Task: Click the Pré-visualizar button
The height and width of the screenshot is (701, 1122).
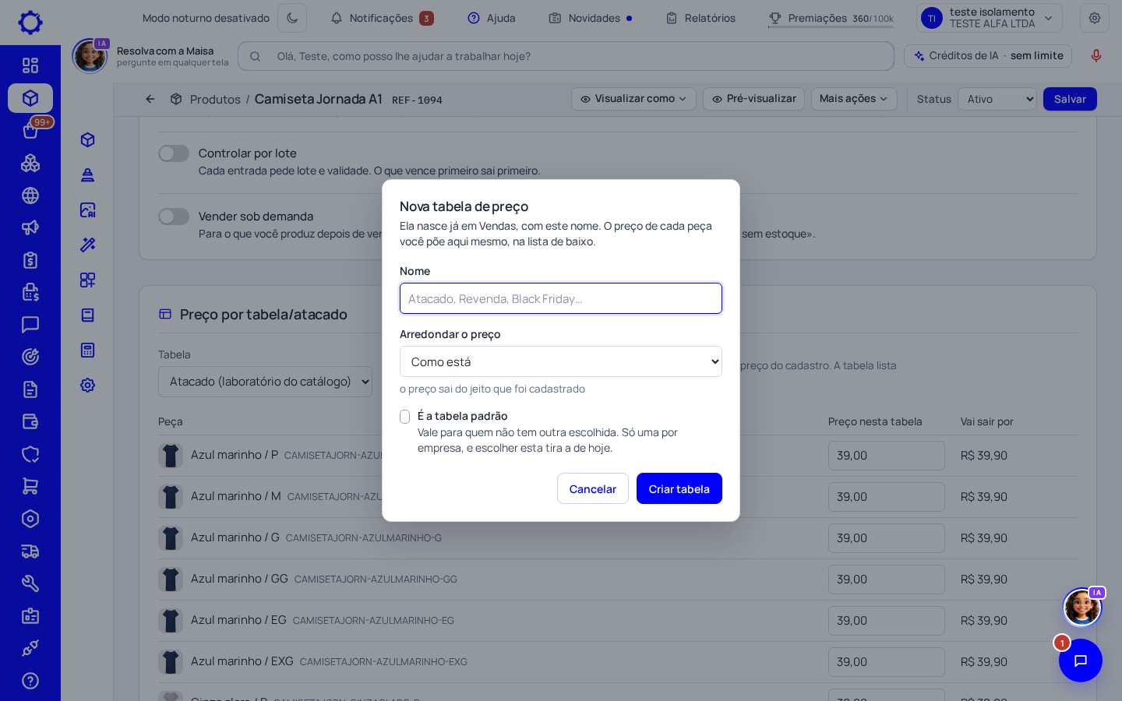Action: tap(753, 99)
